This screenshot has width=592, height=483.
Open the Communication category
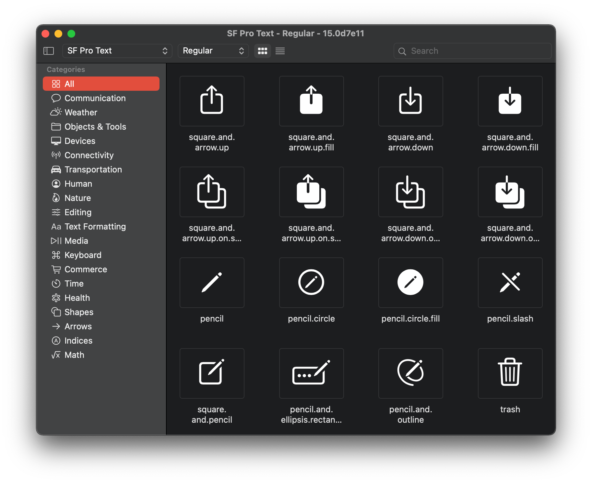(x=101, y=98)
